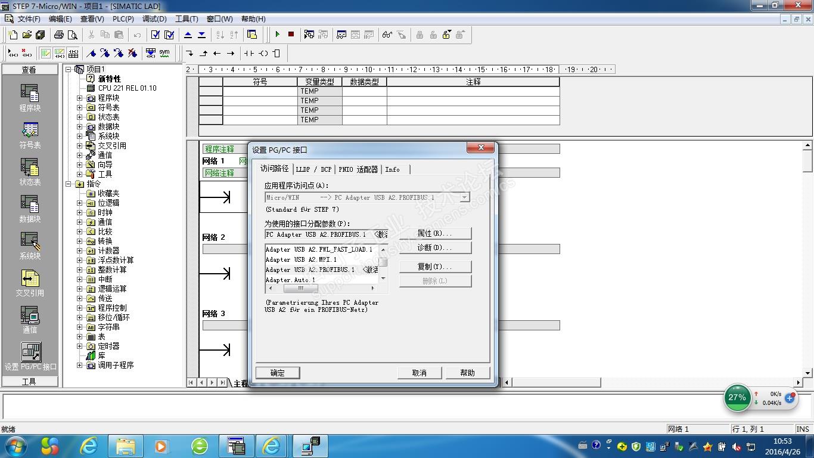The width and height of the screenshot is (814, 458).
Task: Click the 诊断(D)... button
Action: click(435, 247)
